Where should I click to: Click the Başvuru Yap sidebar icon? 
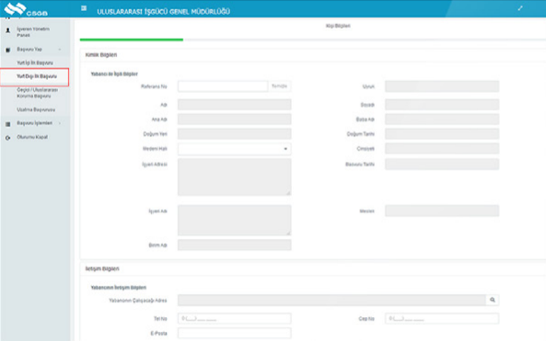[x=8, y=50]
